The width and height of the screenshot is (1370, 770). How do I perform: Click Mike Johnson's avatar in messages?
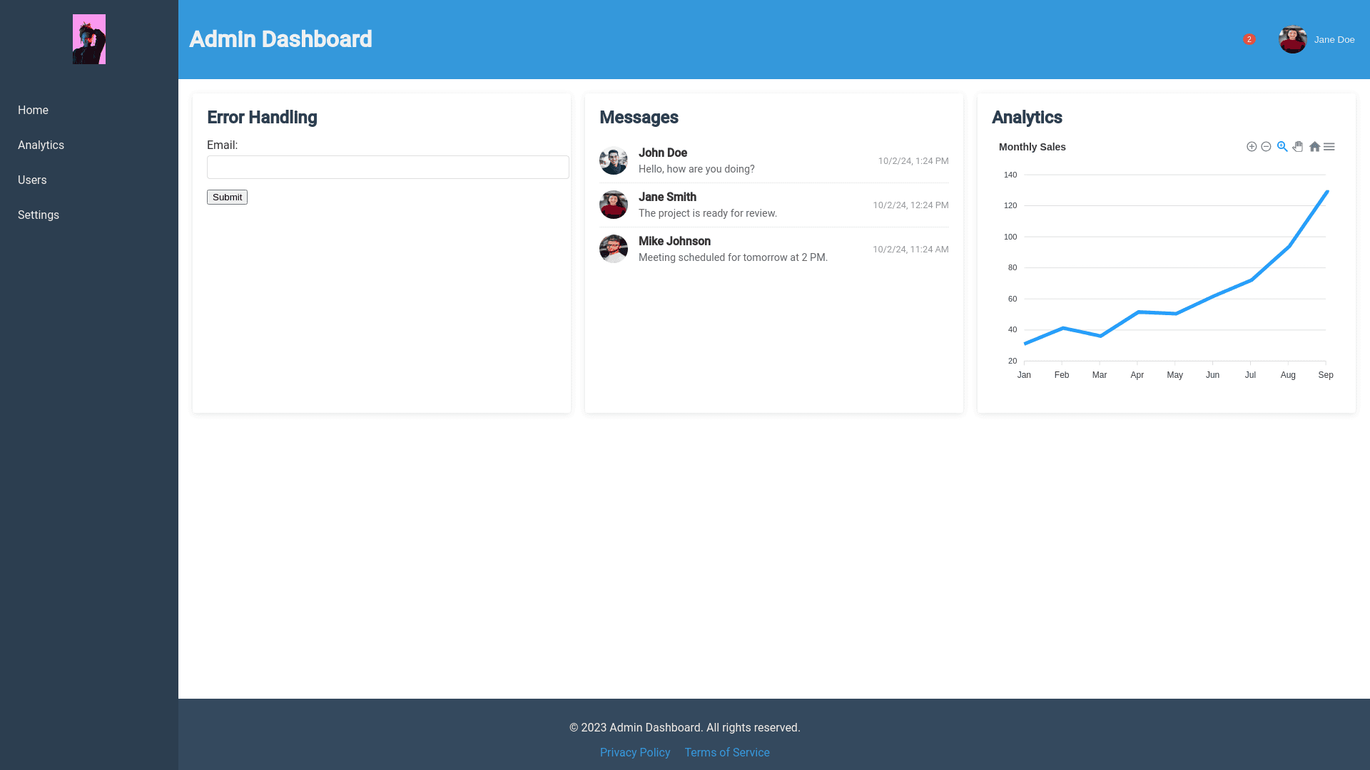click(614, 249)
